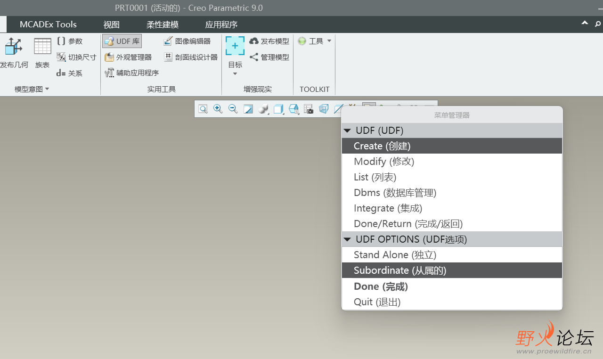Screen dimensions: 603x359
Task: Select the Subordinate (从属的) option
Action: click(x=452, y=270)
